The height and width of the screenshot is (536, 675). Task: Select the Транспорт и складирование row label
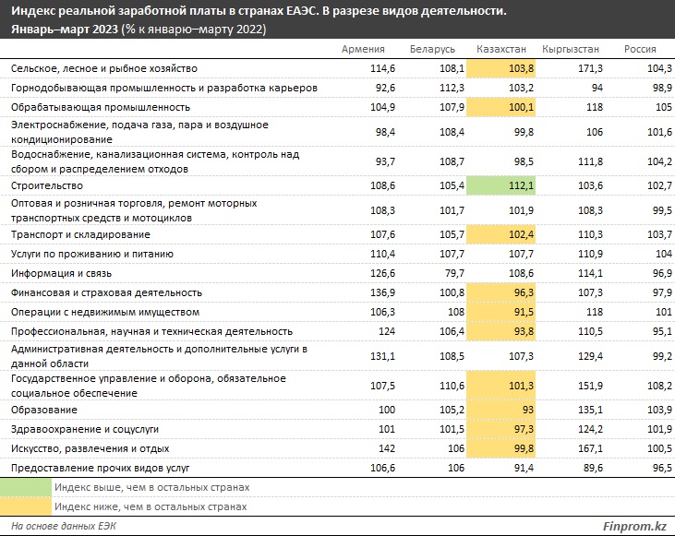[x=80, y=234]
